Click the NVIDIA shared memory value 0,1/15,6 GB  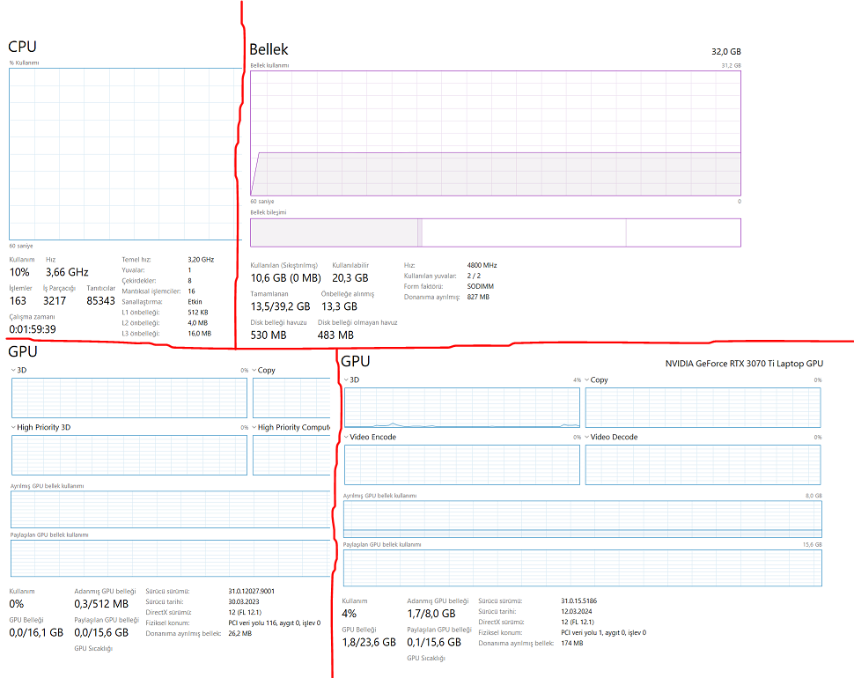tap(434, 643)
